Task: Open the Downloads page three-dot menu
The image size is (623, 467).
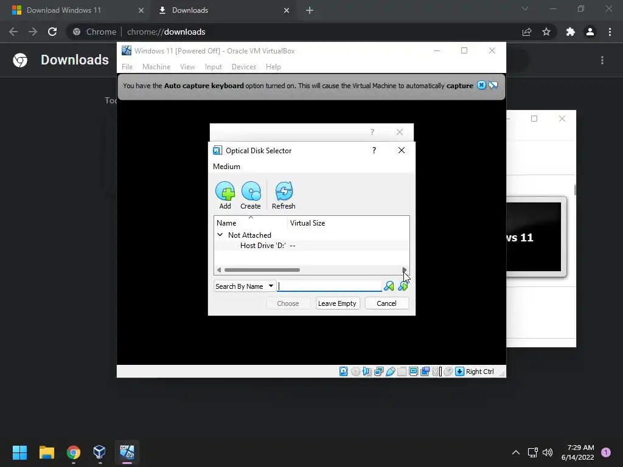Action: tap(602, 60)
